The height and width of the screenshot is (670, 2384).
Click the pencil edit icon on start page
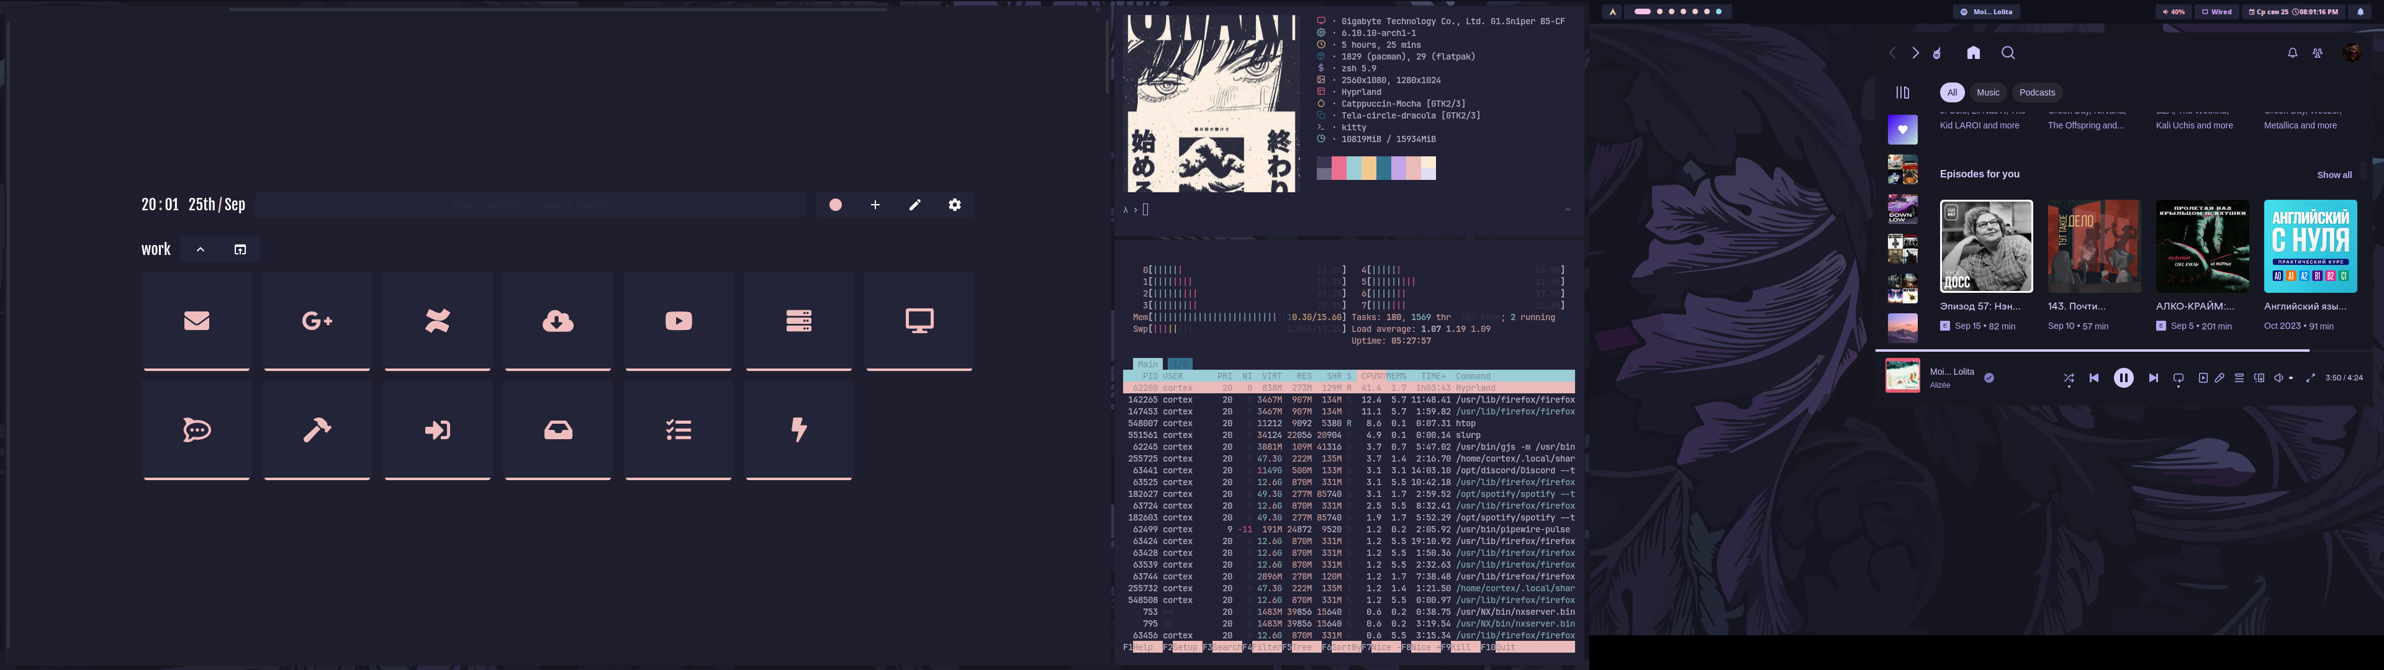(915, 205)
